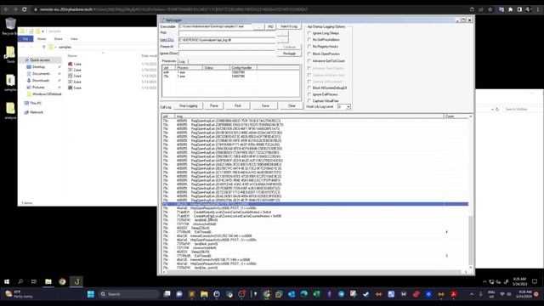This screenshot has height=306, width=544.
Task: Enable Advance GetTickCount checkbox
Action: (309, 61)
